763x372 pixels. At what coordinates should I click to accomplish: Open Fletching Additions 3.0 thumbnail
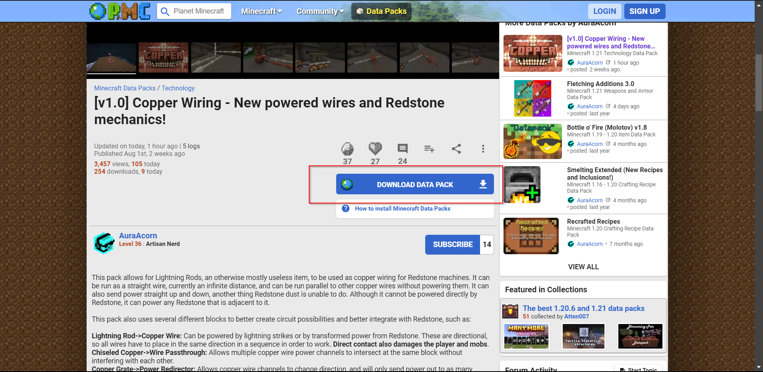(533, 98)
